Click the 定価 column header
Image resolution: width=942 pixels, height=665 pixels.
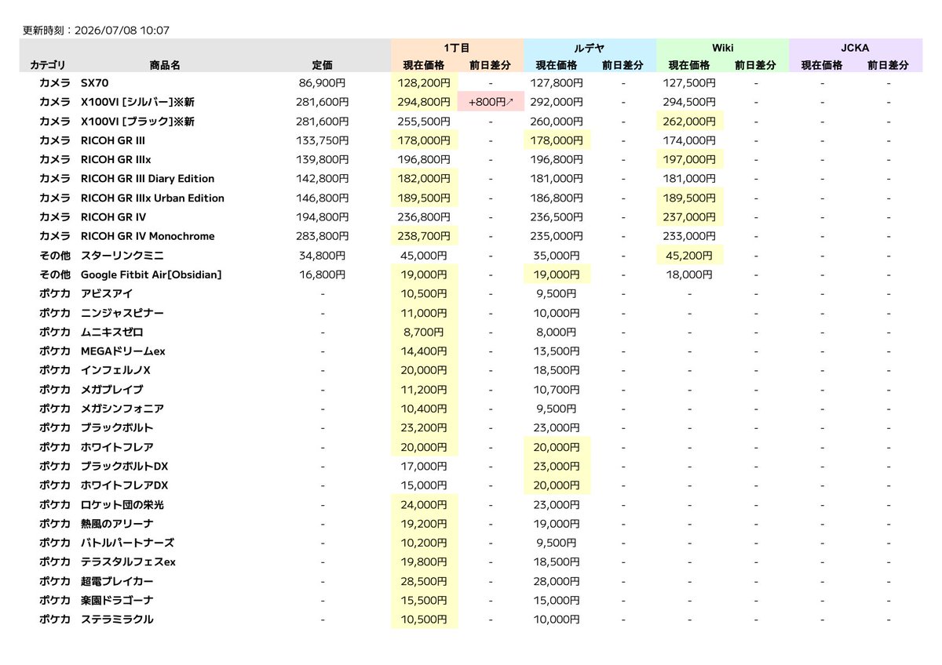pos(322,66)
